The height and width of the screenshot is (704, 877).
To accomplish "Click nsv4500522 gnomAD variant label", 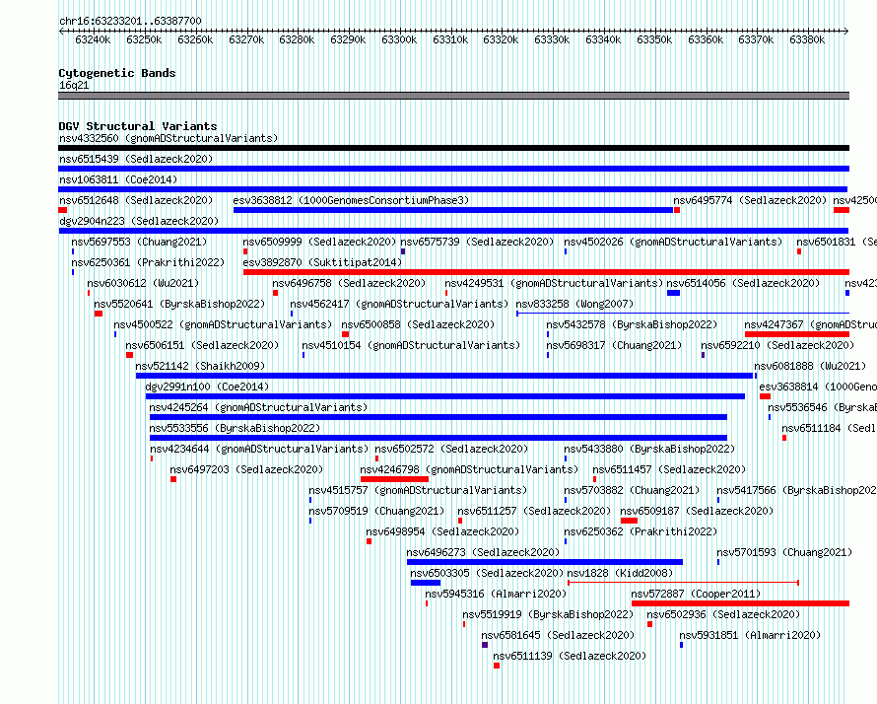I will 223,324.
